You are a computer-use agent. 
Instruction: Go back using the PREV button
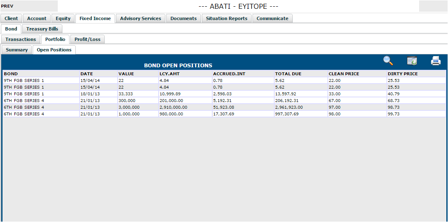click(29, 6)
